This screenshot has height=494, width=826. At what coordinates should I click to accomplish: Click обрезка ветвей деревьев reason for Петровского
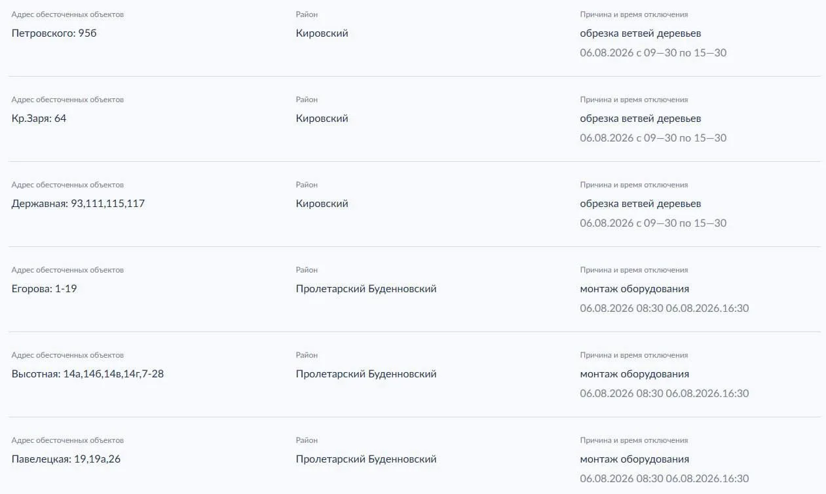[x=641, y=33]
